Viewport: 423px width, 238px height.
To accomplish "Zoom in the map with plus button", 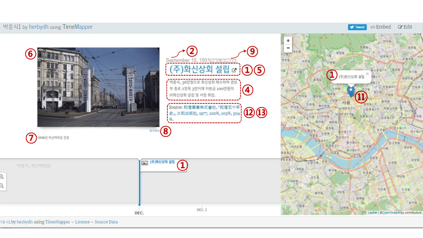I will (288, 40).
